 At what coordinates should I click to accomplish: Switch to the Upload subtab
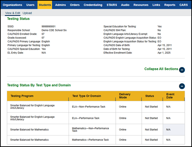(x=27, y=13)
